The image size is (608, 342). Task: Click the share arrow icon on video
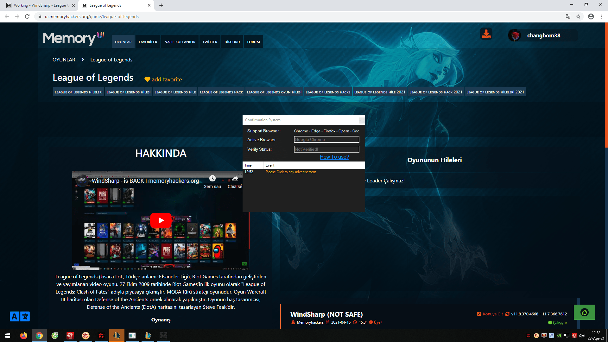tap(235, 178)
